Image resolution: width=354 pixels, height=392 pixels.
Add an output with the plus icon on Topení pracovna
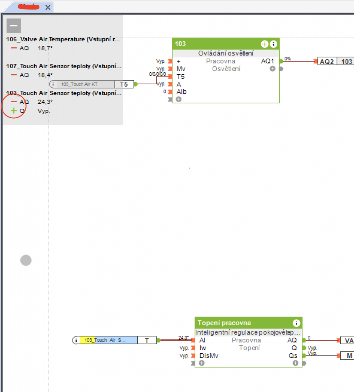(x=294, y=363)
